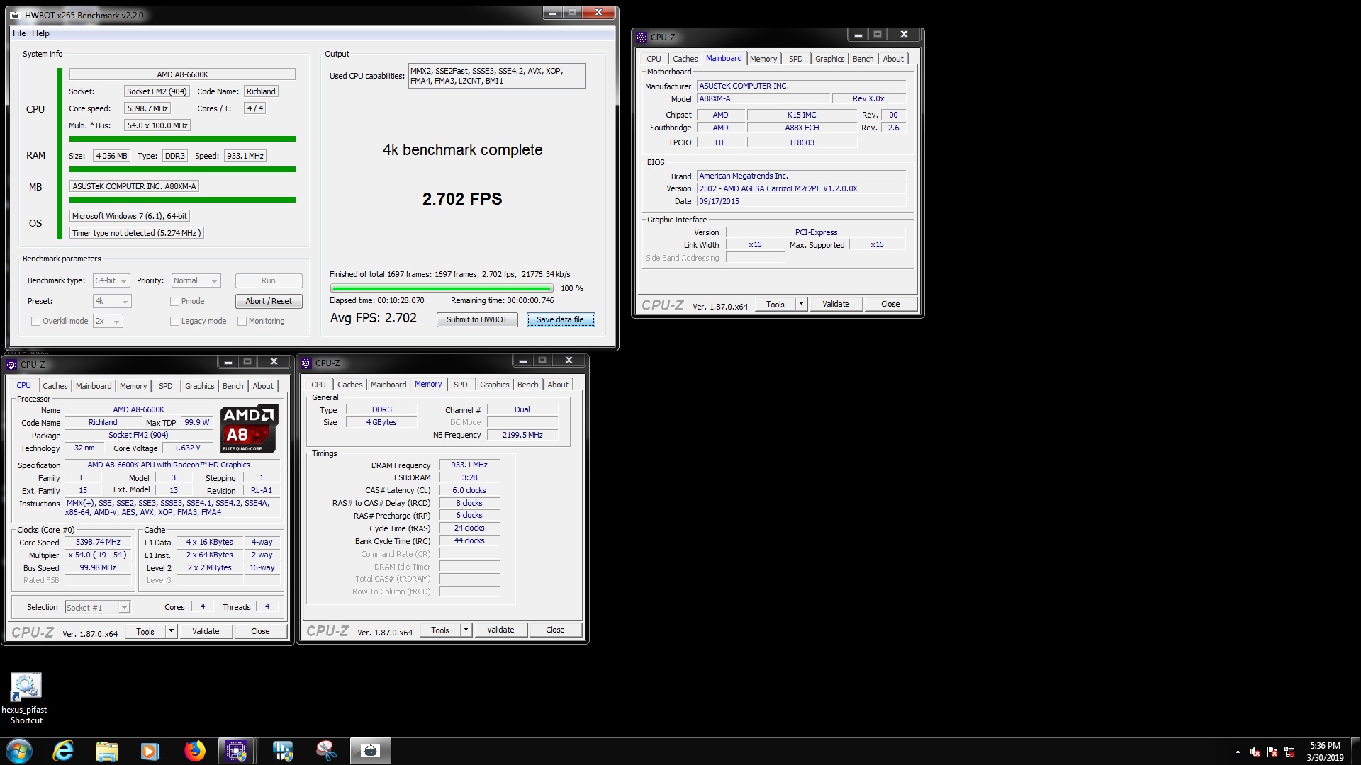The height and width of the screenshot is (765, 1361).
Task: Click the disconnected network tray icon
Action: tap(1289, 752)
